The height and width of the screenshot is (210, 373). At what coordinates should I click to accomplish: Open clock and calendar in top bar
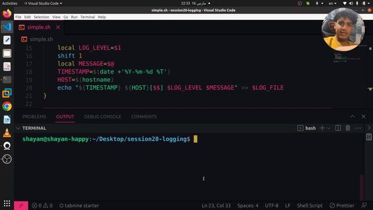[x=193, y=3]
